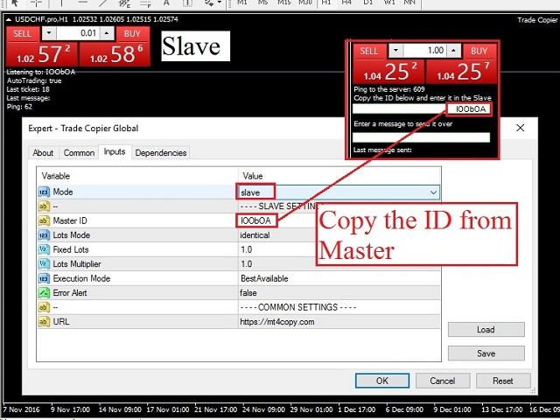Select the cursor arrow tool in toolbar
The height and width of the screenshot is (420, 560).
coord(15,3)
